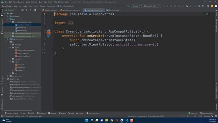Screen dimensions: 218x123
Task: Open Event Log
Action: (193, 113)
